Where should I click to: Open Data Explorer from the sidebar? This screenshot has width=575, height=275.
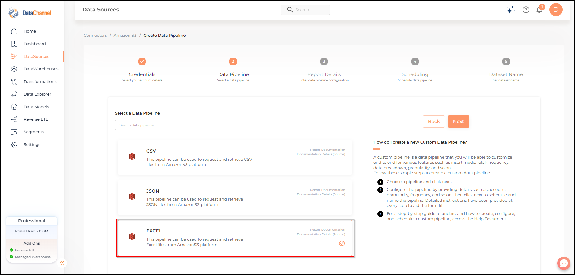point(37,94)
